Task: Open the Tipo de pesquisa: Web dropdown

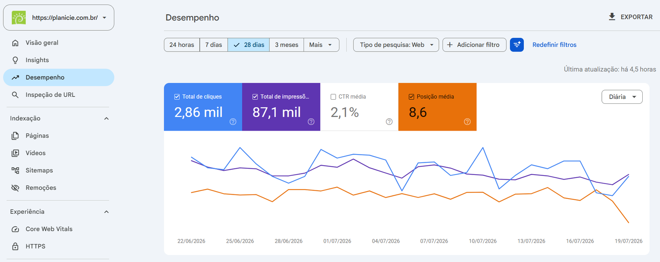Action: [x=396, y=45]
